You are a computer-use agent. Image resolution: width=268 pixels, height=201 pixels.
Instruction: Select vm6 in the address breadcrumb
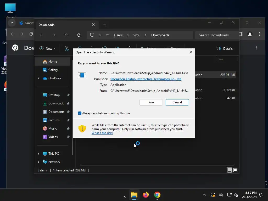pyautogui.click(x=137, y=35)
